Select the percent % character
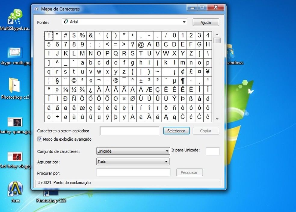The image size is (296, 212). (x=82, y=36)
